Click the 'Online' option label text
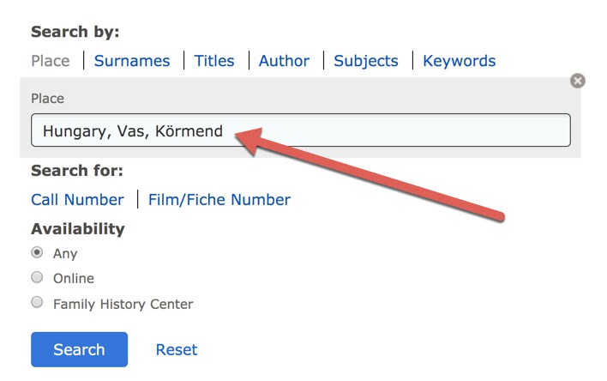The image size is (607, 381). [x=74, y=278]
